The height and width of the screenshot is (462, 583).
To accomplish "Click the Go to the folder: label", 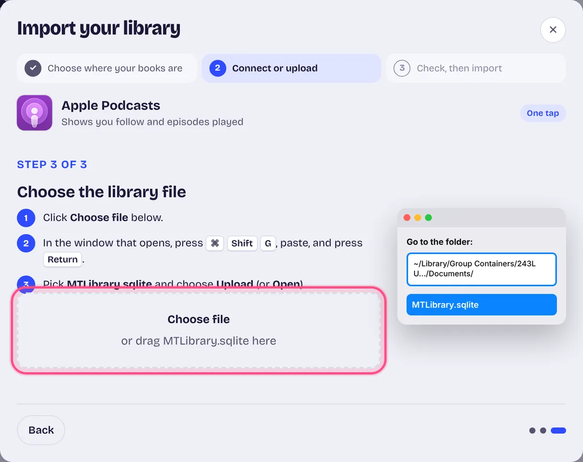I will pos(440,241).
